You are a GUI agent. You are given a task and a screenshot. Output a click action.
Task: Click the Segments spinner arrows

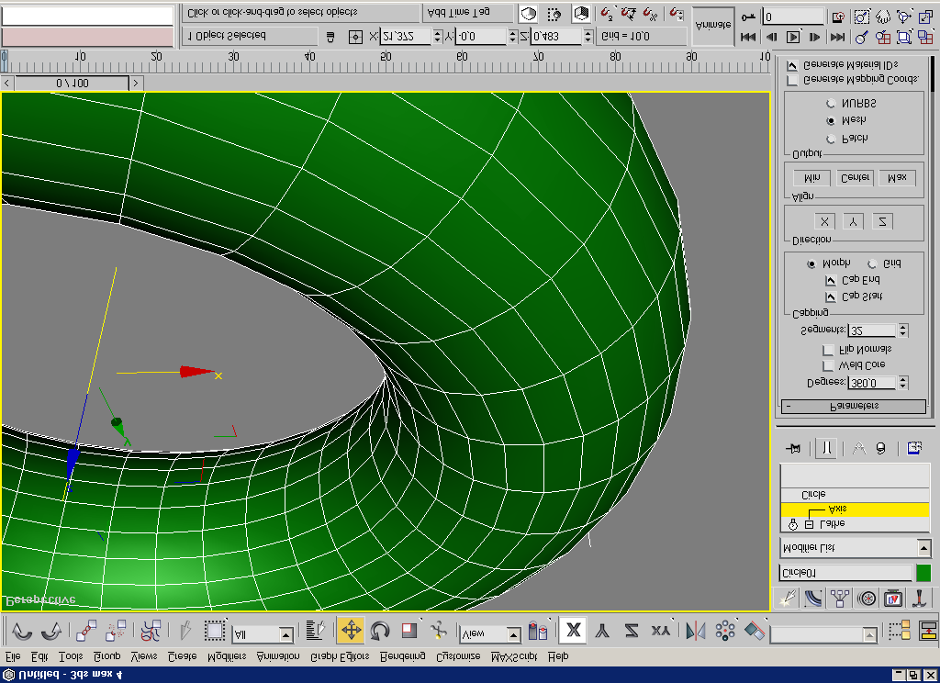903,330
